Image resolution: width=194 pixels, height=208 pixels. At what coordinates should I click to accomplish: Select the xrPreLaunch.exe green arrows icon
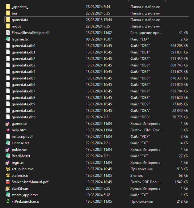tap(8, 202)
